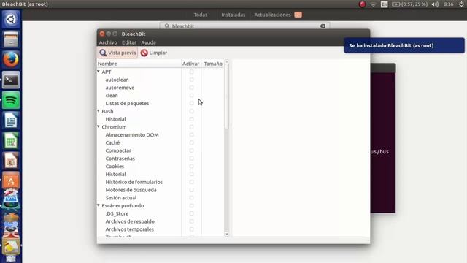Open LibreOffice Calc from the launcher
This screenshot has height=263, width=467.
coord(11,140)
